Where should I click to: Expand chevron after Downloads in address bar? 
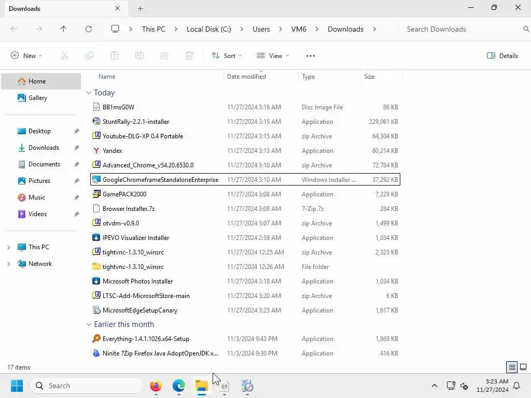[374, 29]
